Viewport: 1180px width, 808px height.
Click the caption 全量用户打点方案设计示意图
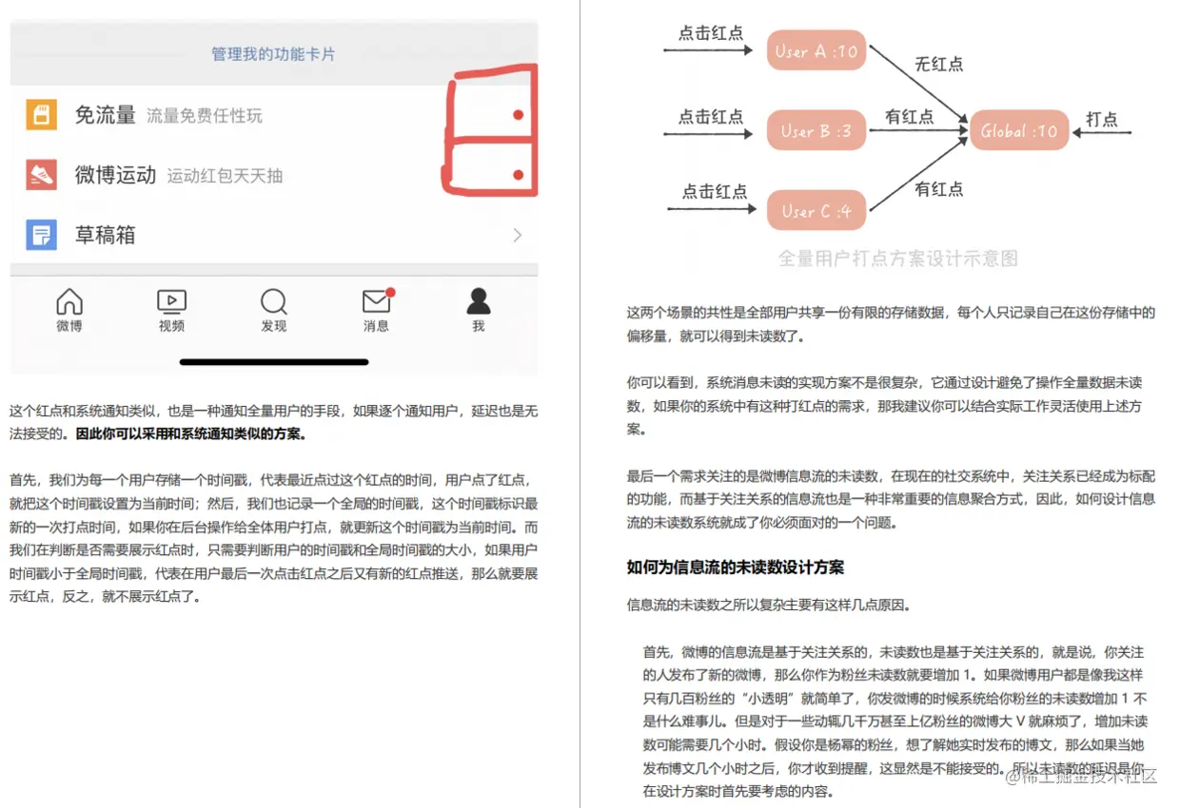[898, 259]
